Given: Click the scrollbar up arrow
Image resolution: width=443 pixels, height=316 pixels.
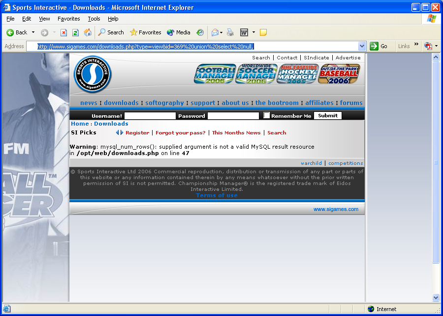Looking at the screenshot, I should point(436,57).
